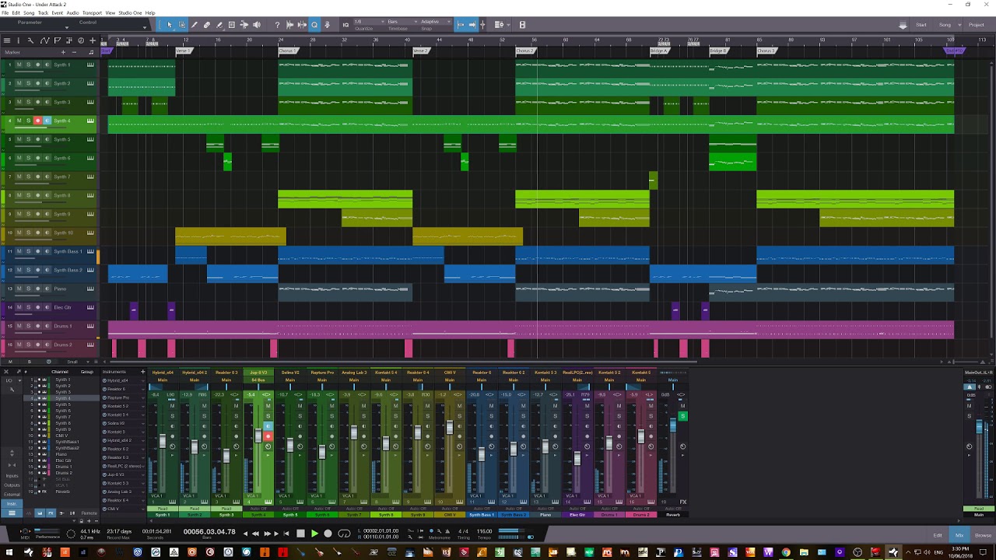The width and height of the screenshot is (996, 560).
Task: Open the track list icon above tracks
Action: pos(7,40)
